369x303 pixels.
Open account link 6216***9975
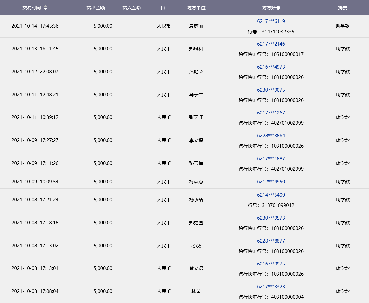pyautogui.click(x=271, y=264)
